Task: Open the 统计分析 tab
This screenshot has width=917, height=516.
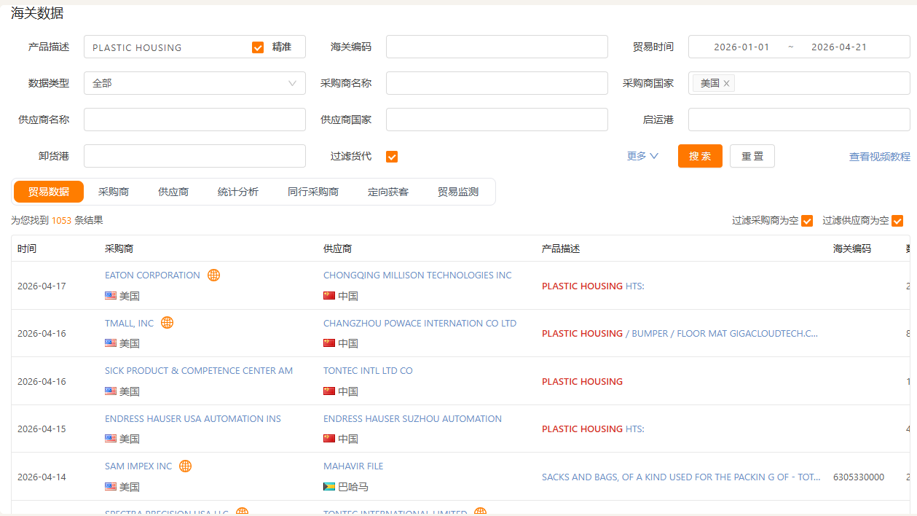Action: [x=238, y=192]
